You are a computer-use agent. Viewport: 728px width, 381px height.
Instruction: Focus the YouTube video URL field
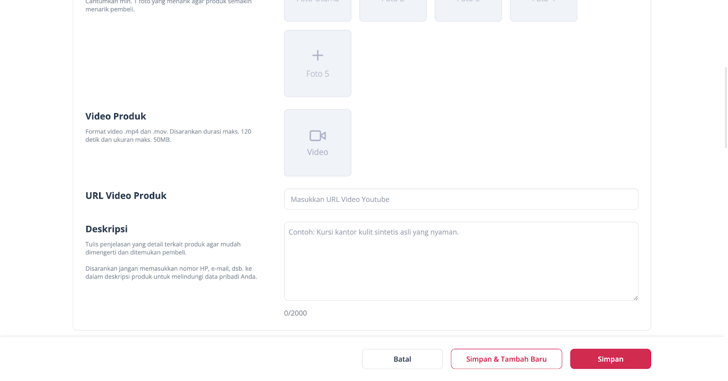tap(461, 199)
